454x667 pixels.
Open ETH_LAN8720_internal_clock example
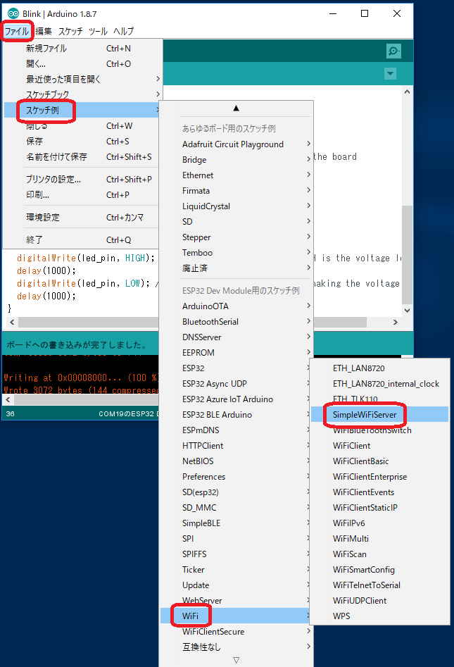[379, 384]
